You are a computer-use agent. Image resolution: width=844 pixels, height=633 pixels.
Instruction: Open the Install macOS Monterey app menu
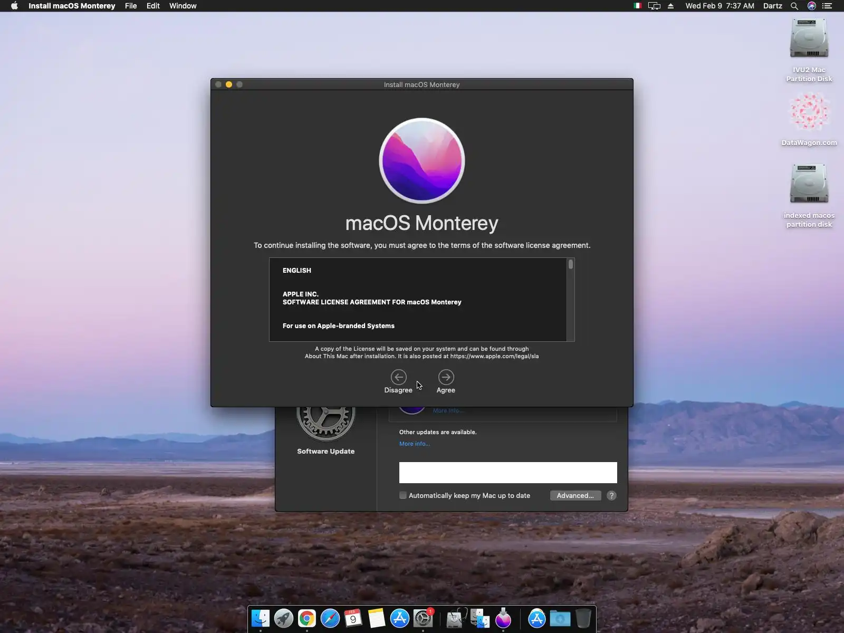72,6
